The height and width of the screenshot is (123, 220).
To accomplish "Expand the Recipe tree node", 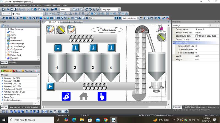I will [5, 38].
